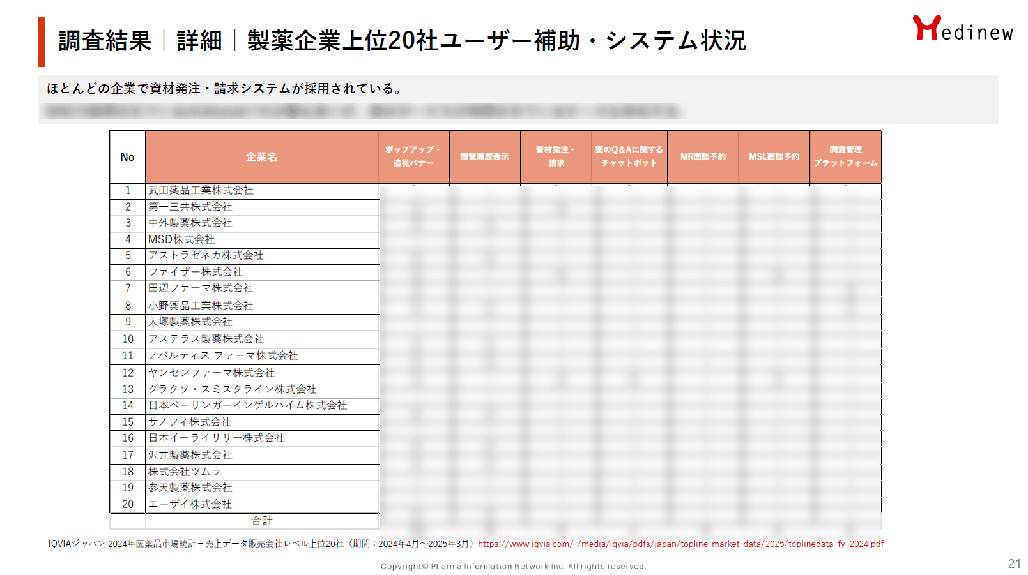Click the 資材発注・請求 column header
Image resolution: width=1028 pixels, height=575 pixels.
(x=556, y=157)
